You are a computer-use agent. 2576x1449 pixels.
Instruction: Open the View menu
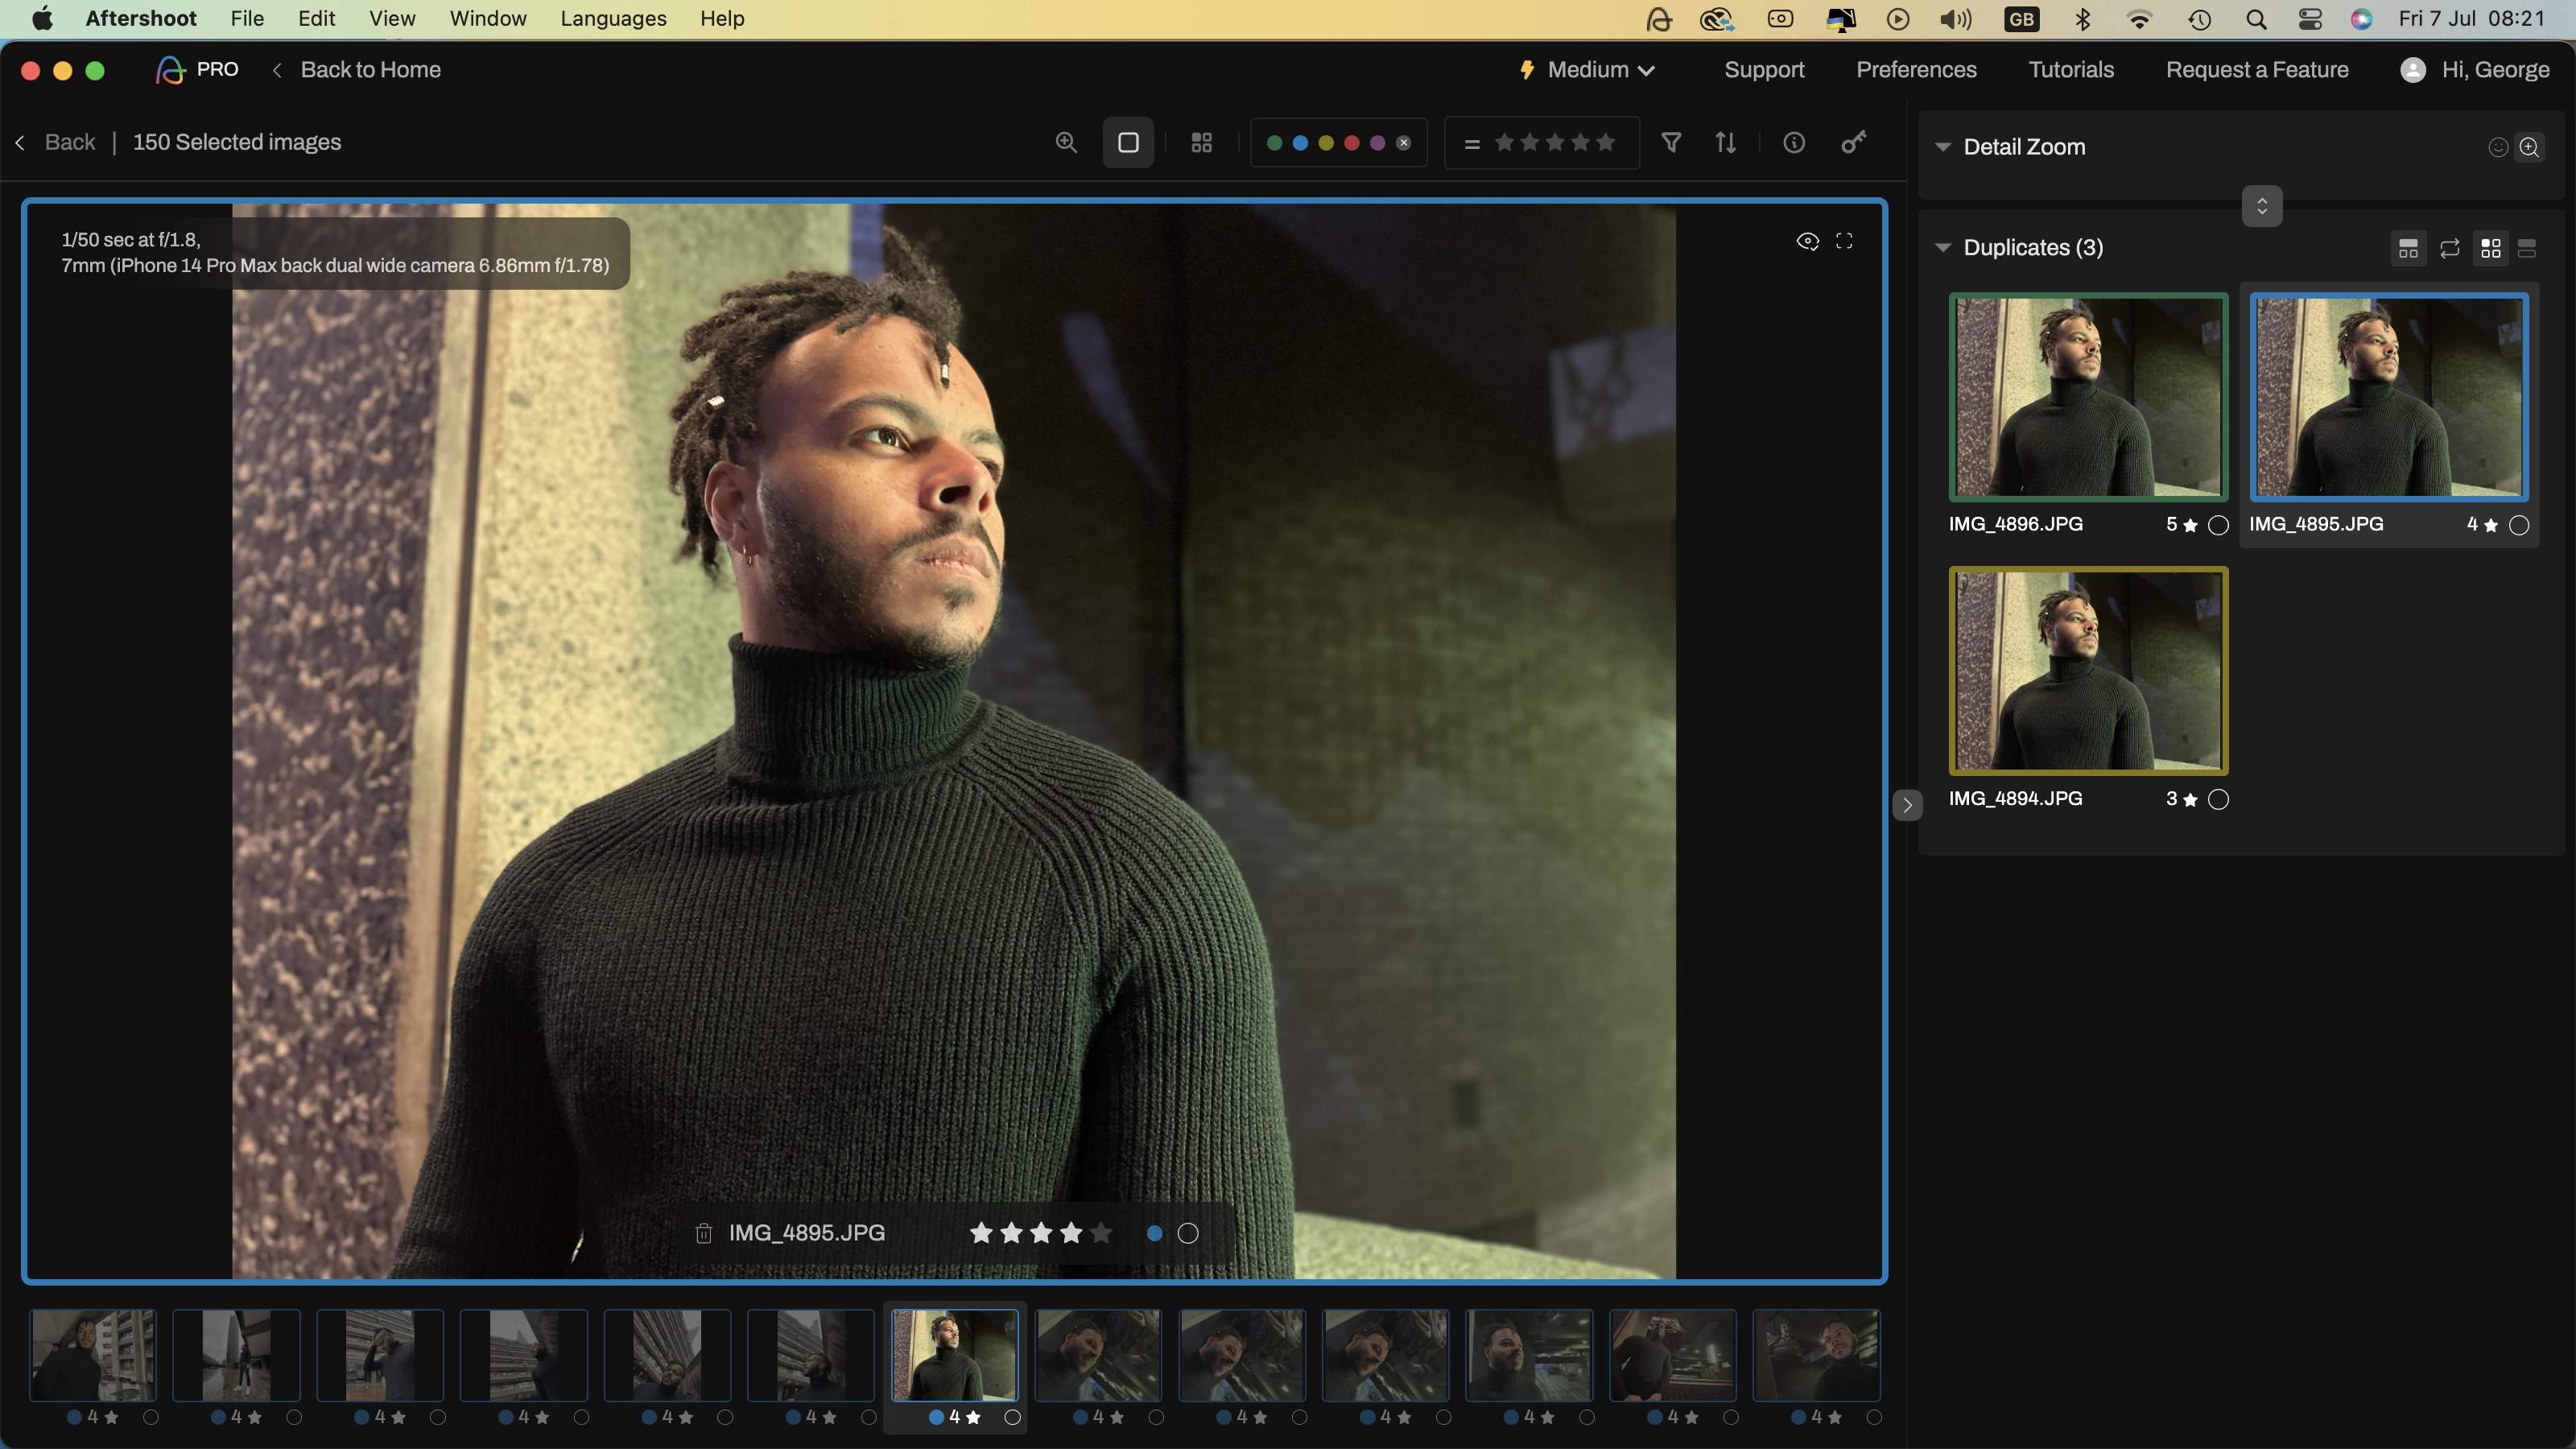391,19
